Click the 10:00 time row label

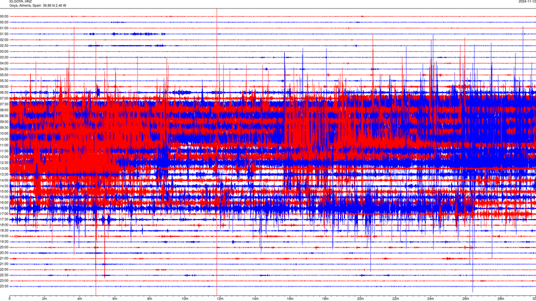(4, 133)
